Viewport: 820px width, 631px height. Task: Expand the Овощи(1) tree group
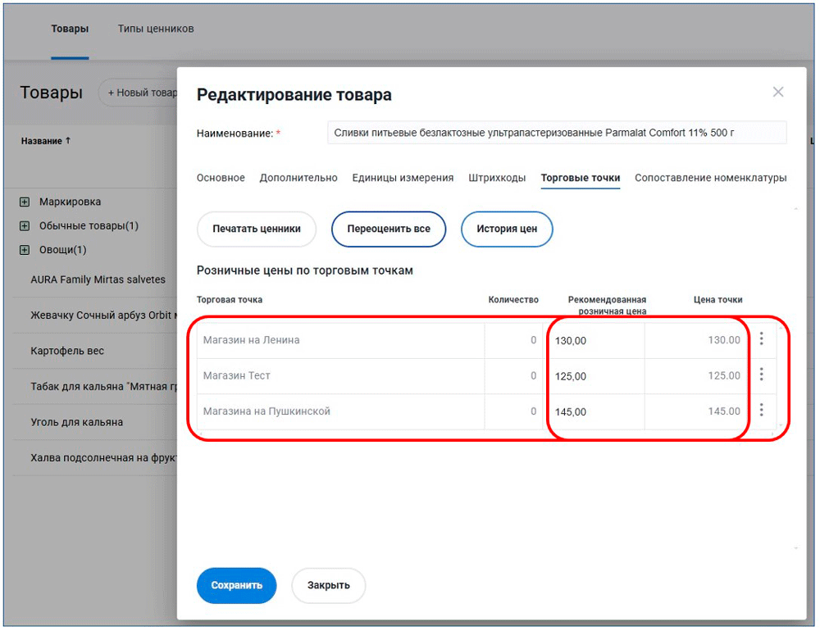(x=25, y=250)
